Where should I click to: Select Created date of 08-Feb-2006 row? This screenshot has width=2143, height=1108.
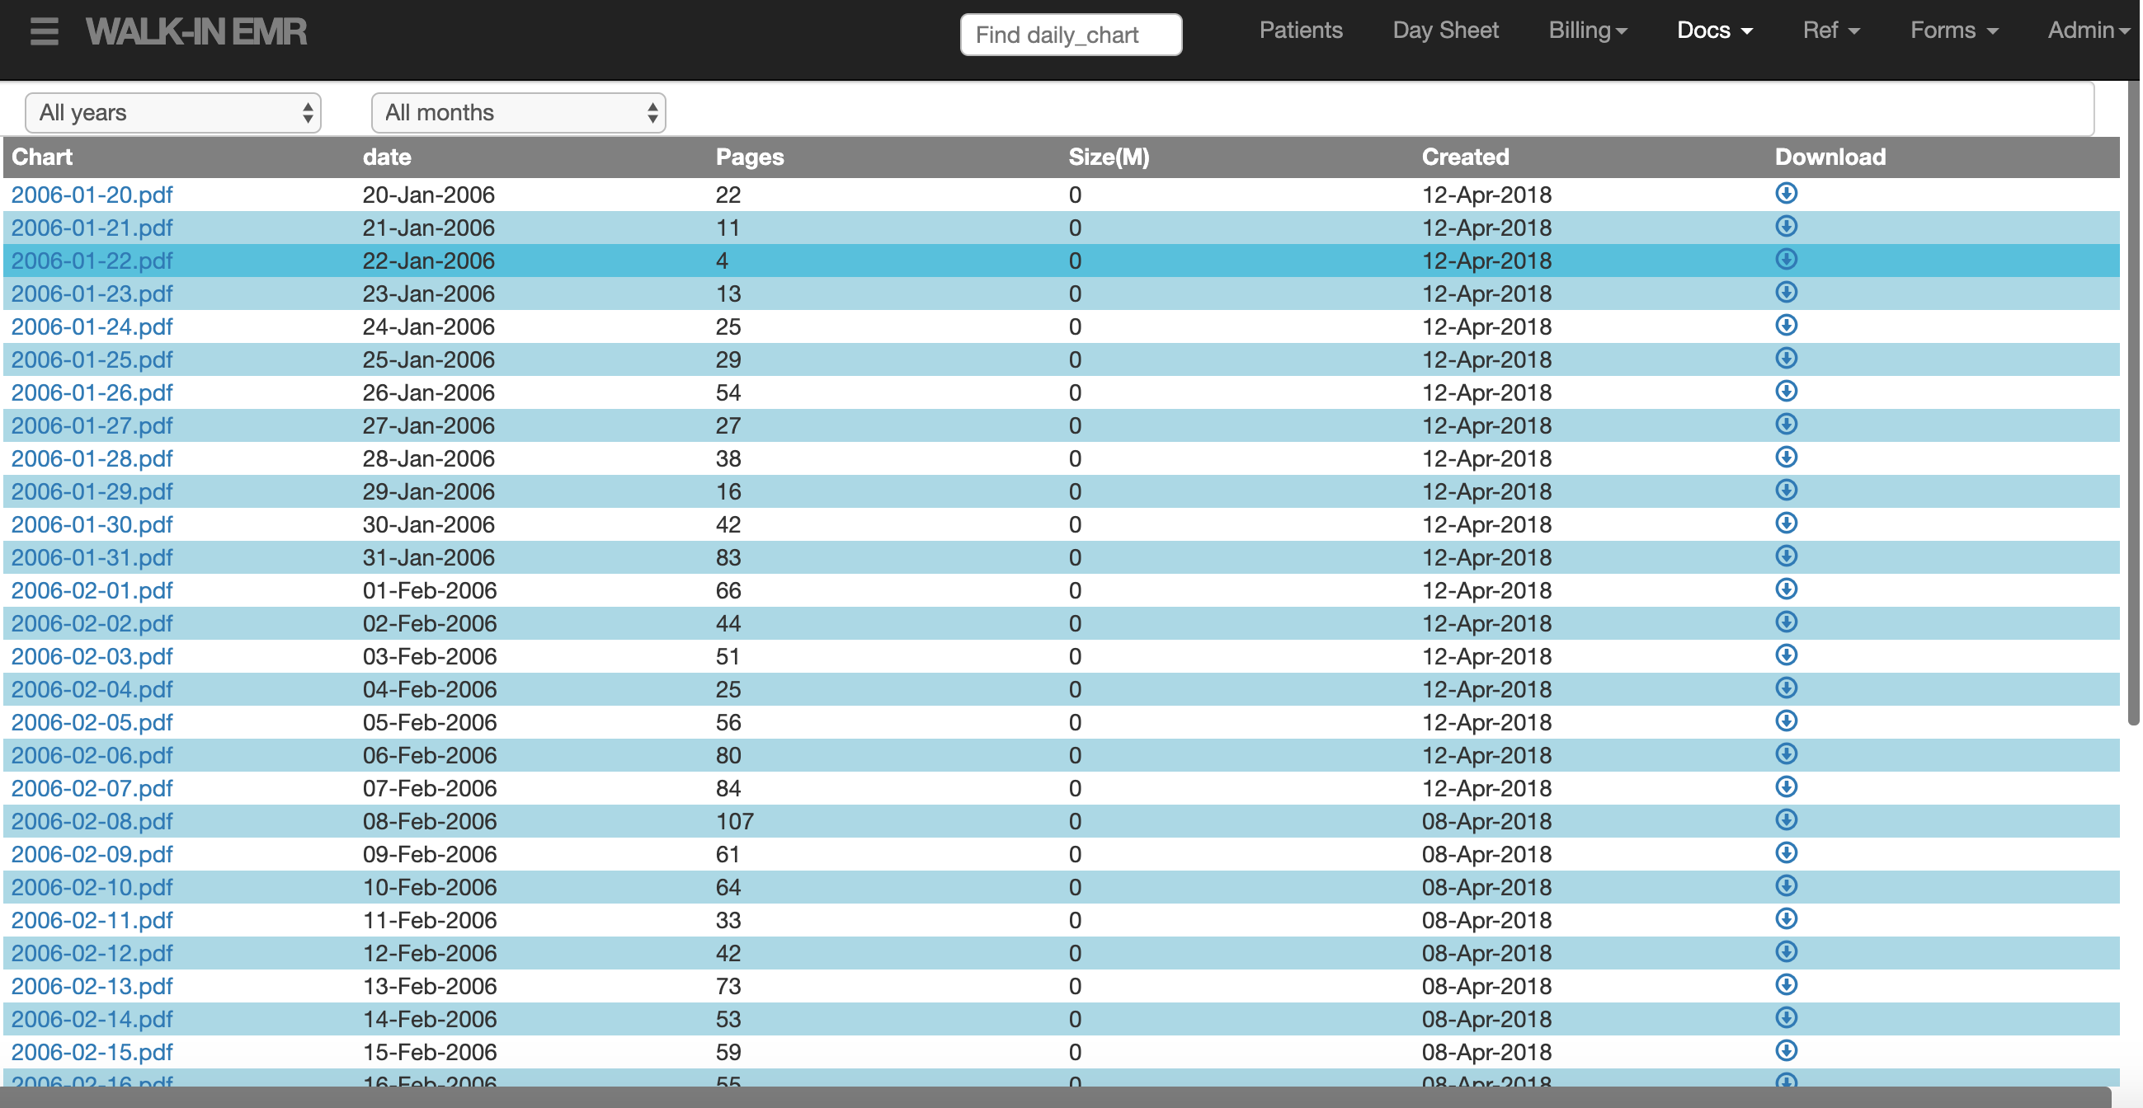pos(1486,821)
